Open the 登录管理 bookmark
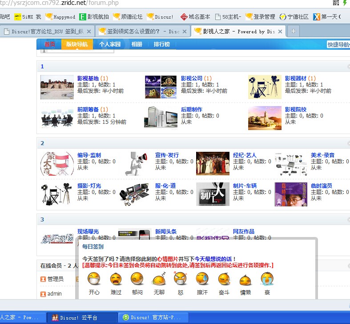Viewport: 350px width, 324px height. tap(260, 17)
